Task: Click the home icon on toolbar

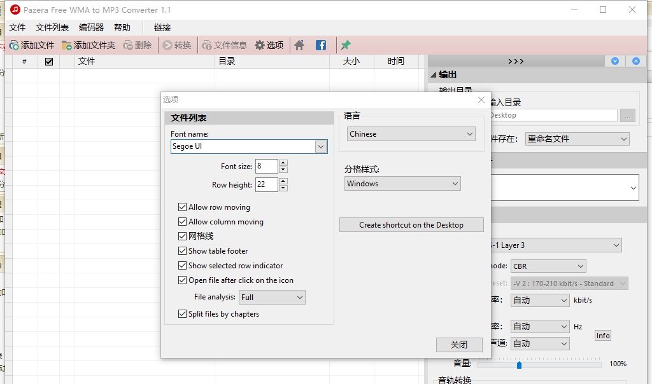Action: 299,45
